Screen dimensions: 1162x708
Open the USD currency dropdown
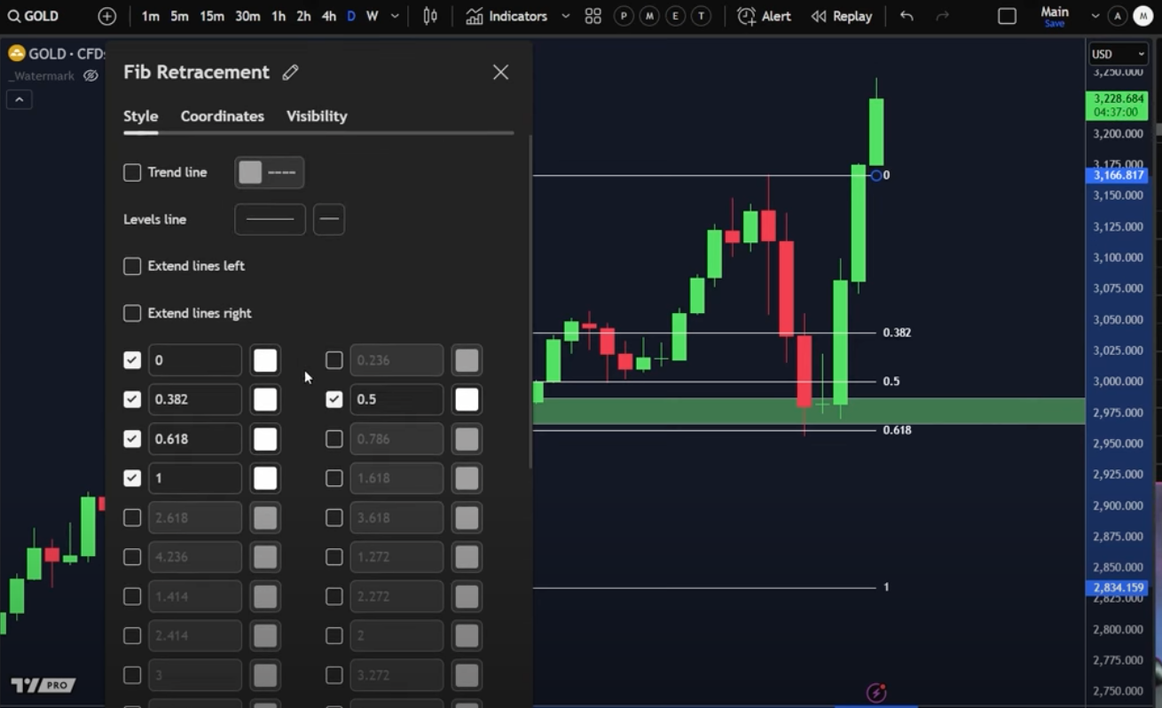pyautogui.click(x=1118, y=53)
